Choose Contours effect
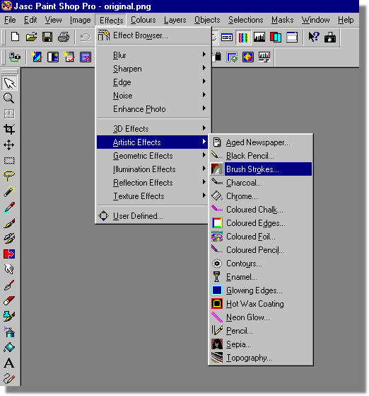The width and height of the screenshot is (369, 396). click(x=261, y=264)
